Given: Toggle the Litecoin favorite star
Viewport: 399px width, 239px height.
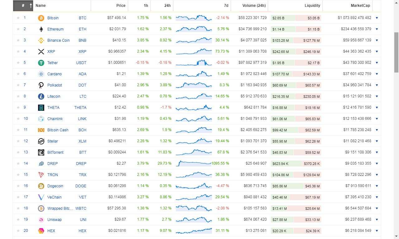Looking at the screenshot, I should [x=18, y=96].
